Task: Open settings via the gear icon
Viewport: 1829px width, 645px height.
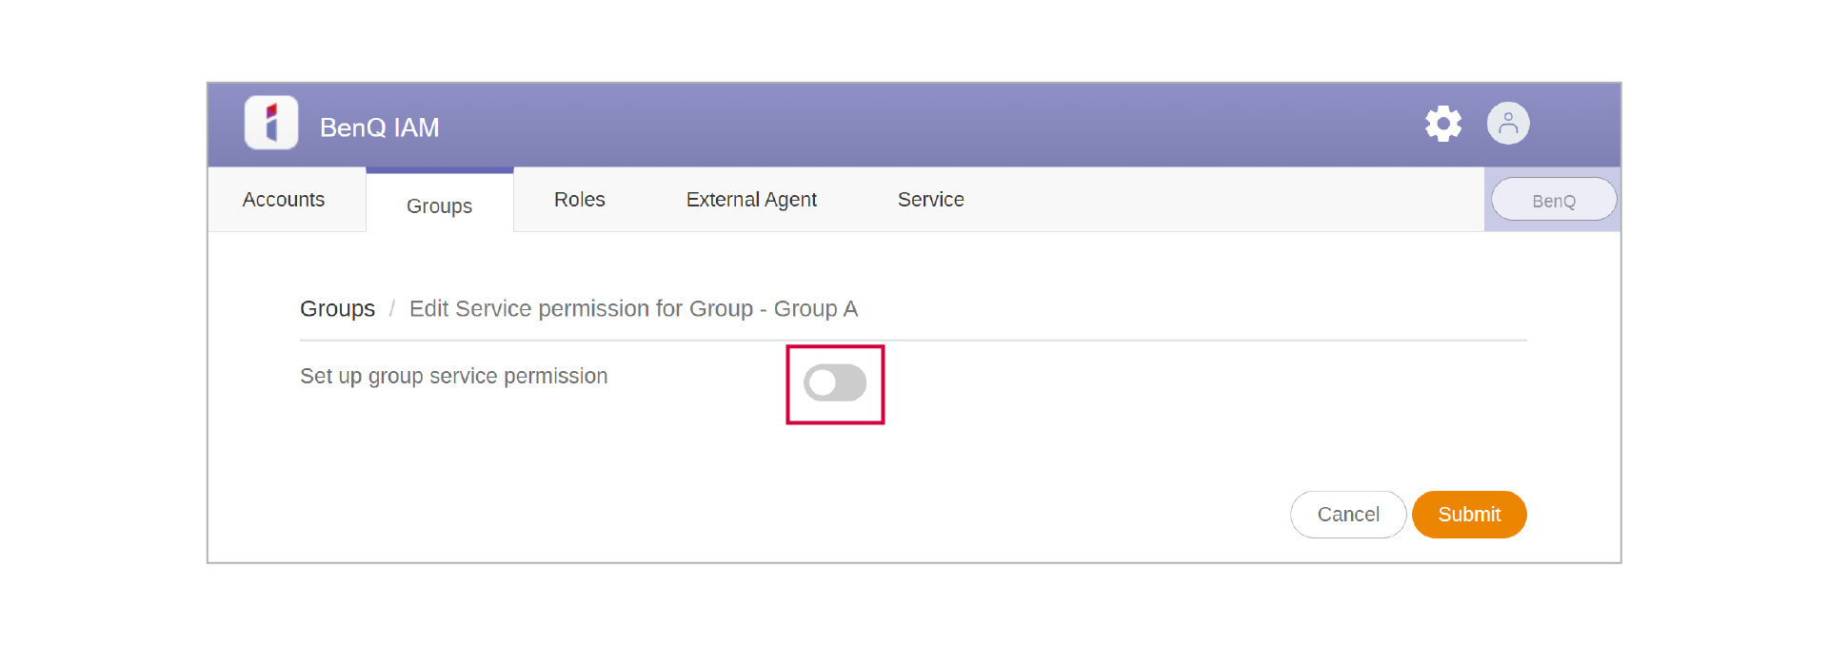Action: coord(1443,124)
